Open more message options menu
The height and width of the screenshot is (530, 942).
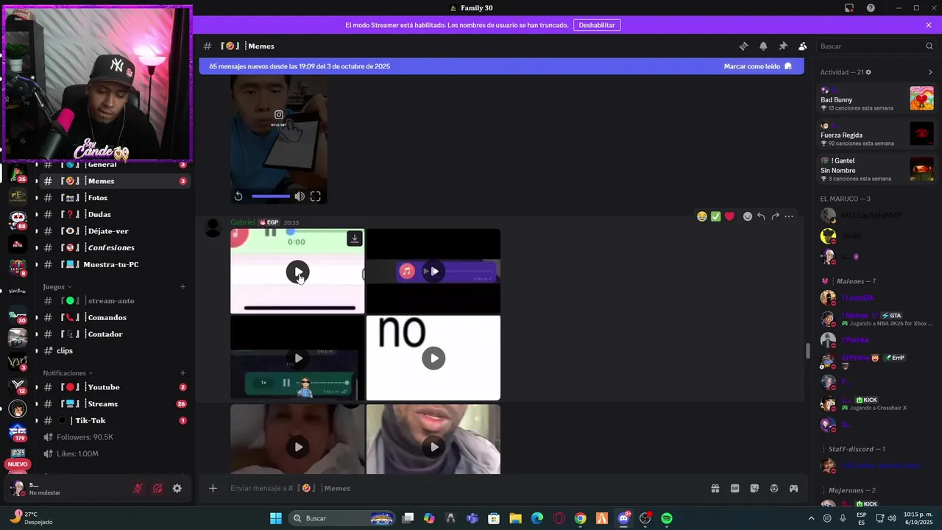tap(789, 216)
